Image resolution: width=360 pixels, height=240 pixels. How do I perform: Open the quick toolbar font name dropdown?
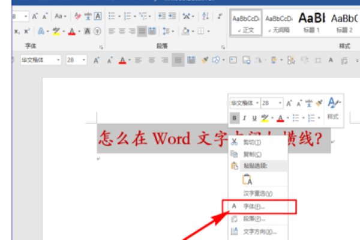coord(58,60)
